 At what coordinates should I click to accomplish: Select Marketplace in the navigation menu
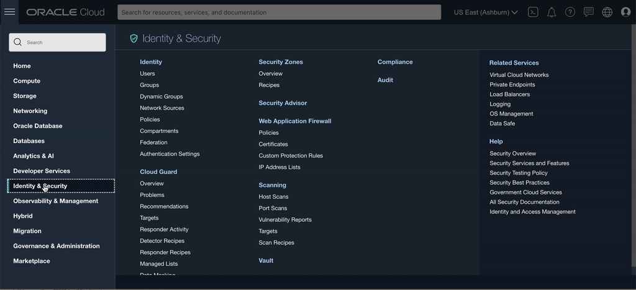tap(32, 261)
